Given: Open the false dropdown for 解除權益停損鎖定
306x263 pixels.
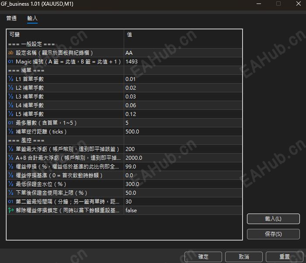Looking at the screenshot, I should [183, 210].
